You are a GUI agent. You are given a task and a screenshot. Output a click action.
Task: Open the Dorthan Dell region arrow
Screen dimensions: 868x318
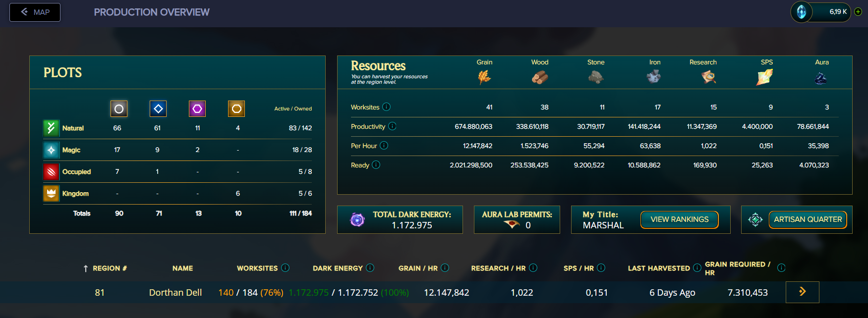point(802,292)
